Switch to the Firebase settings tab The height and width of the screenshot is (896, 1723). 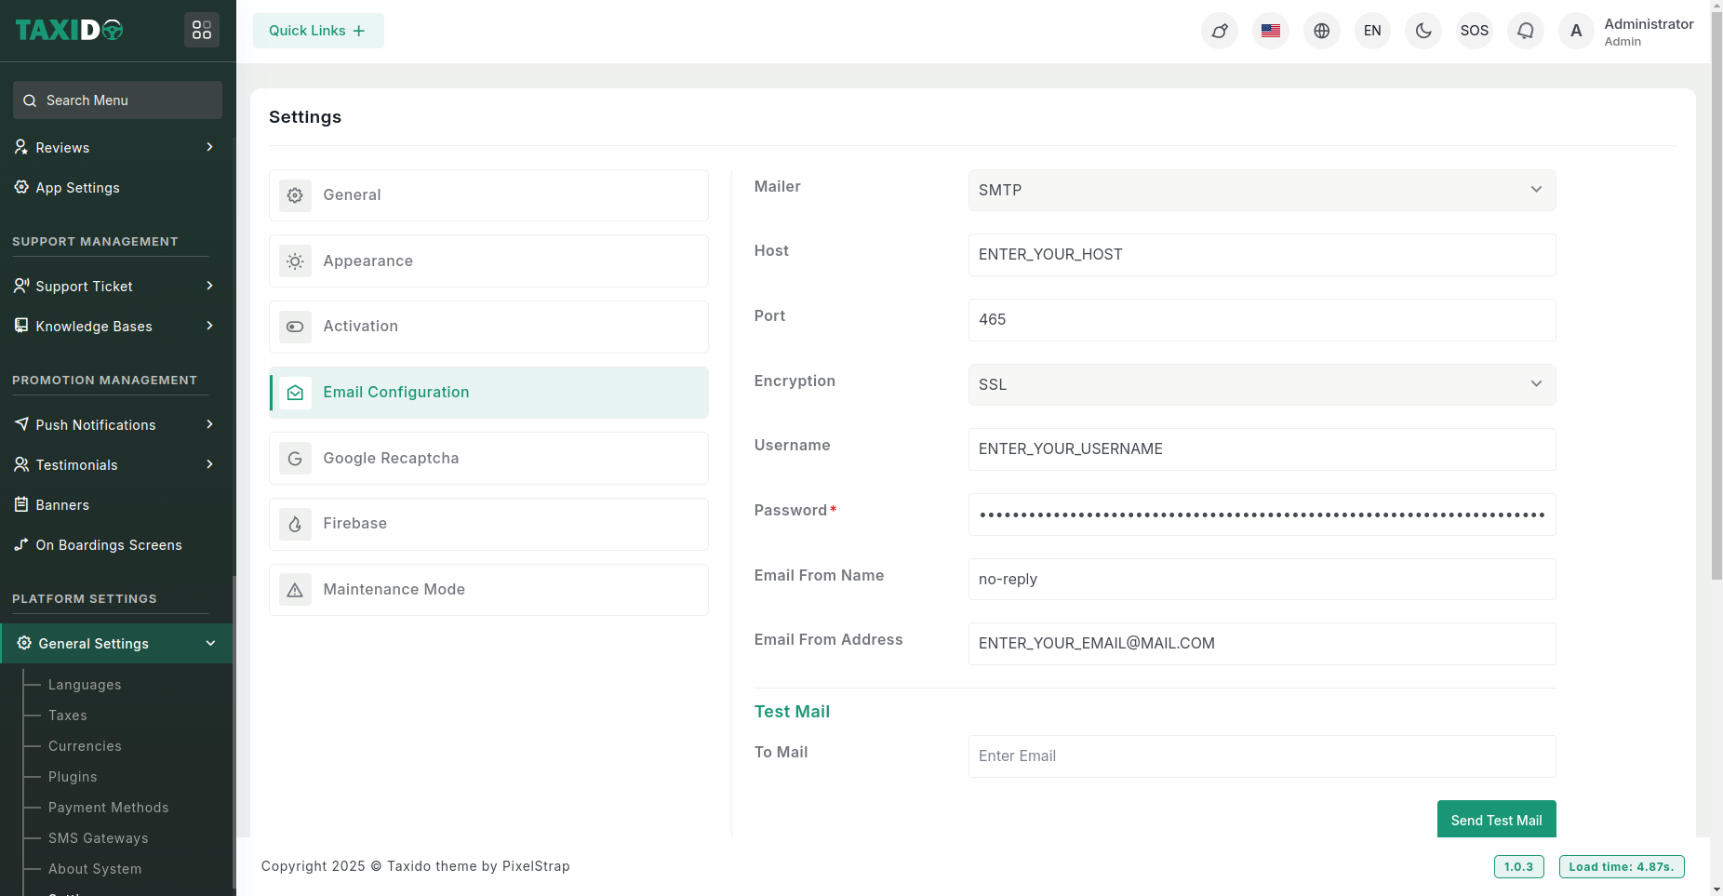(x=488, y=524)
